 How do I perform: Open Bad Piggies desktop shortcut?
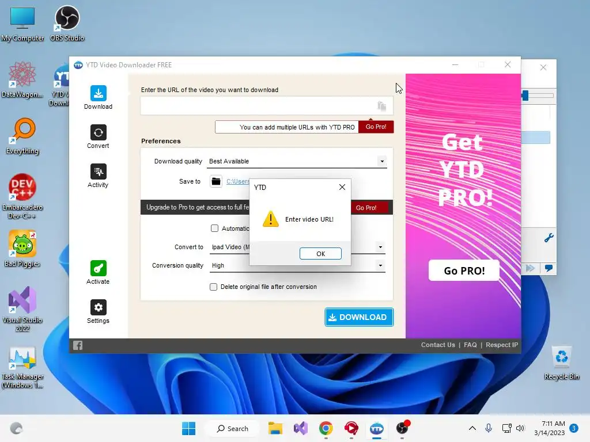22,249
